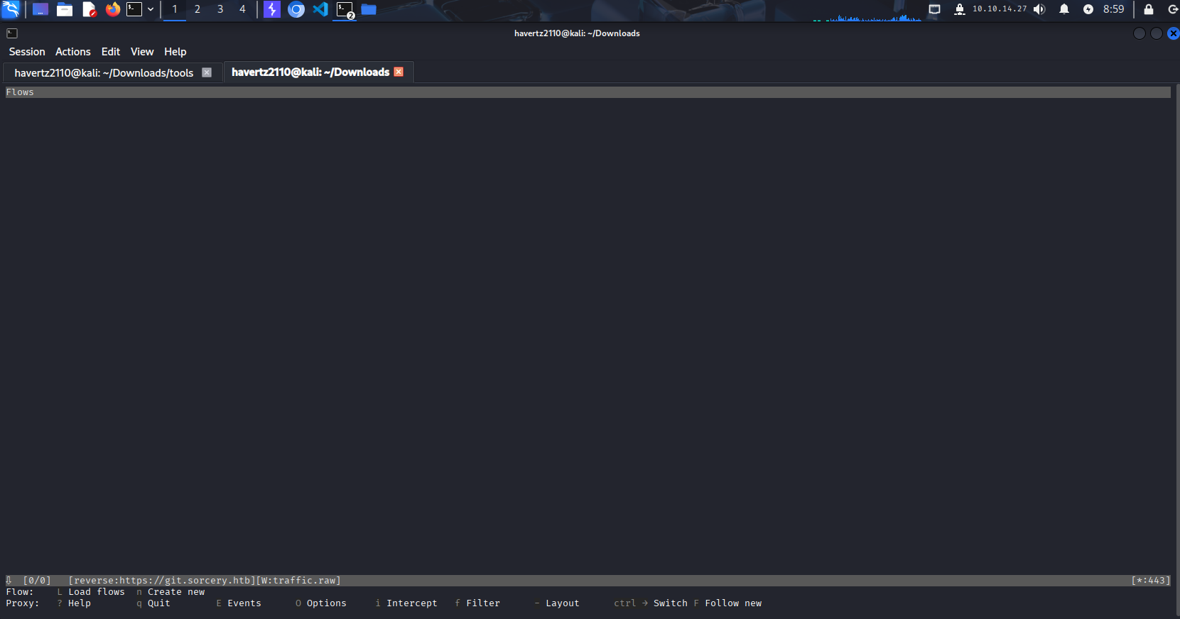Open Visual Studio Code from panel
1180x619 pixels.
tap(320, 9)
